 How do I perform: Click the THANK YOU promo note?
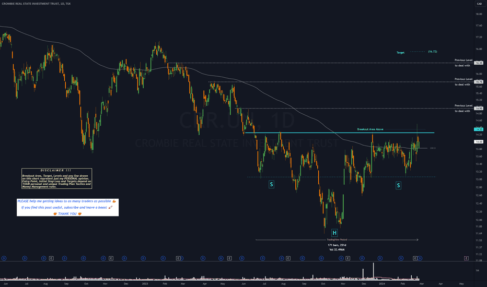[x=67, y=207]
